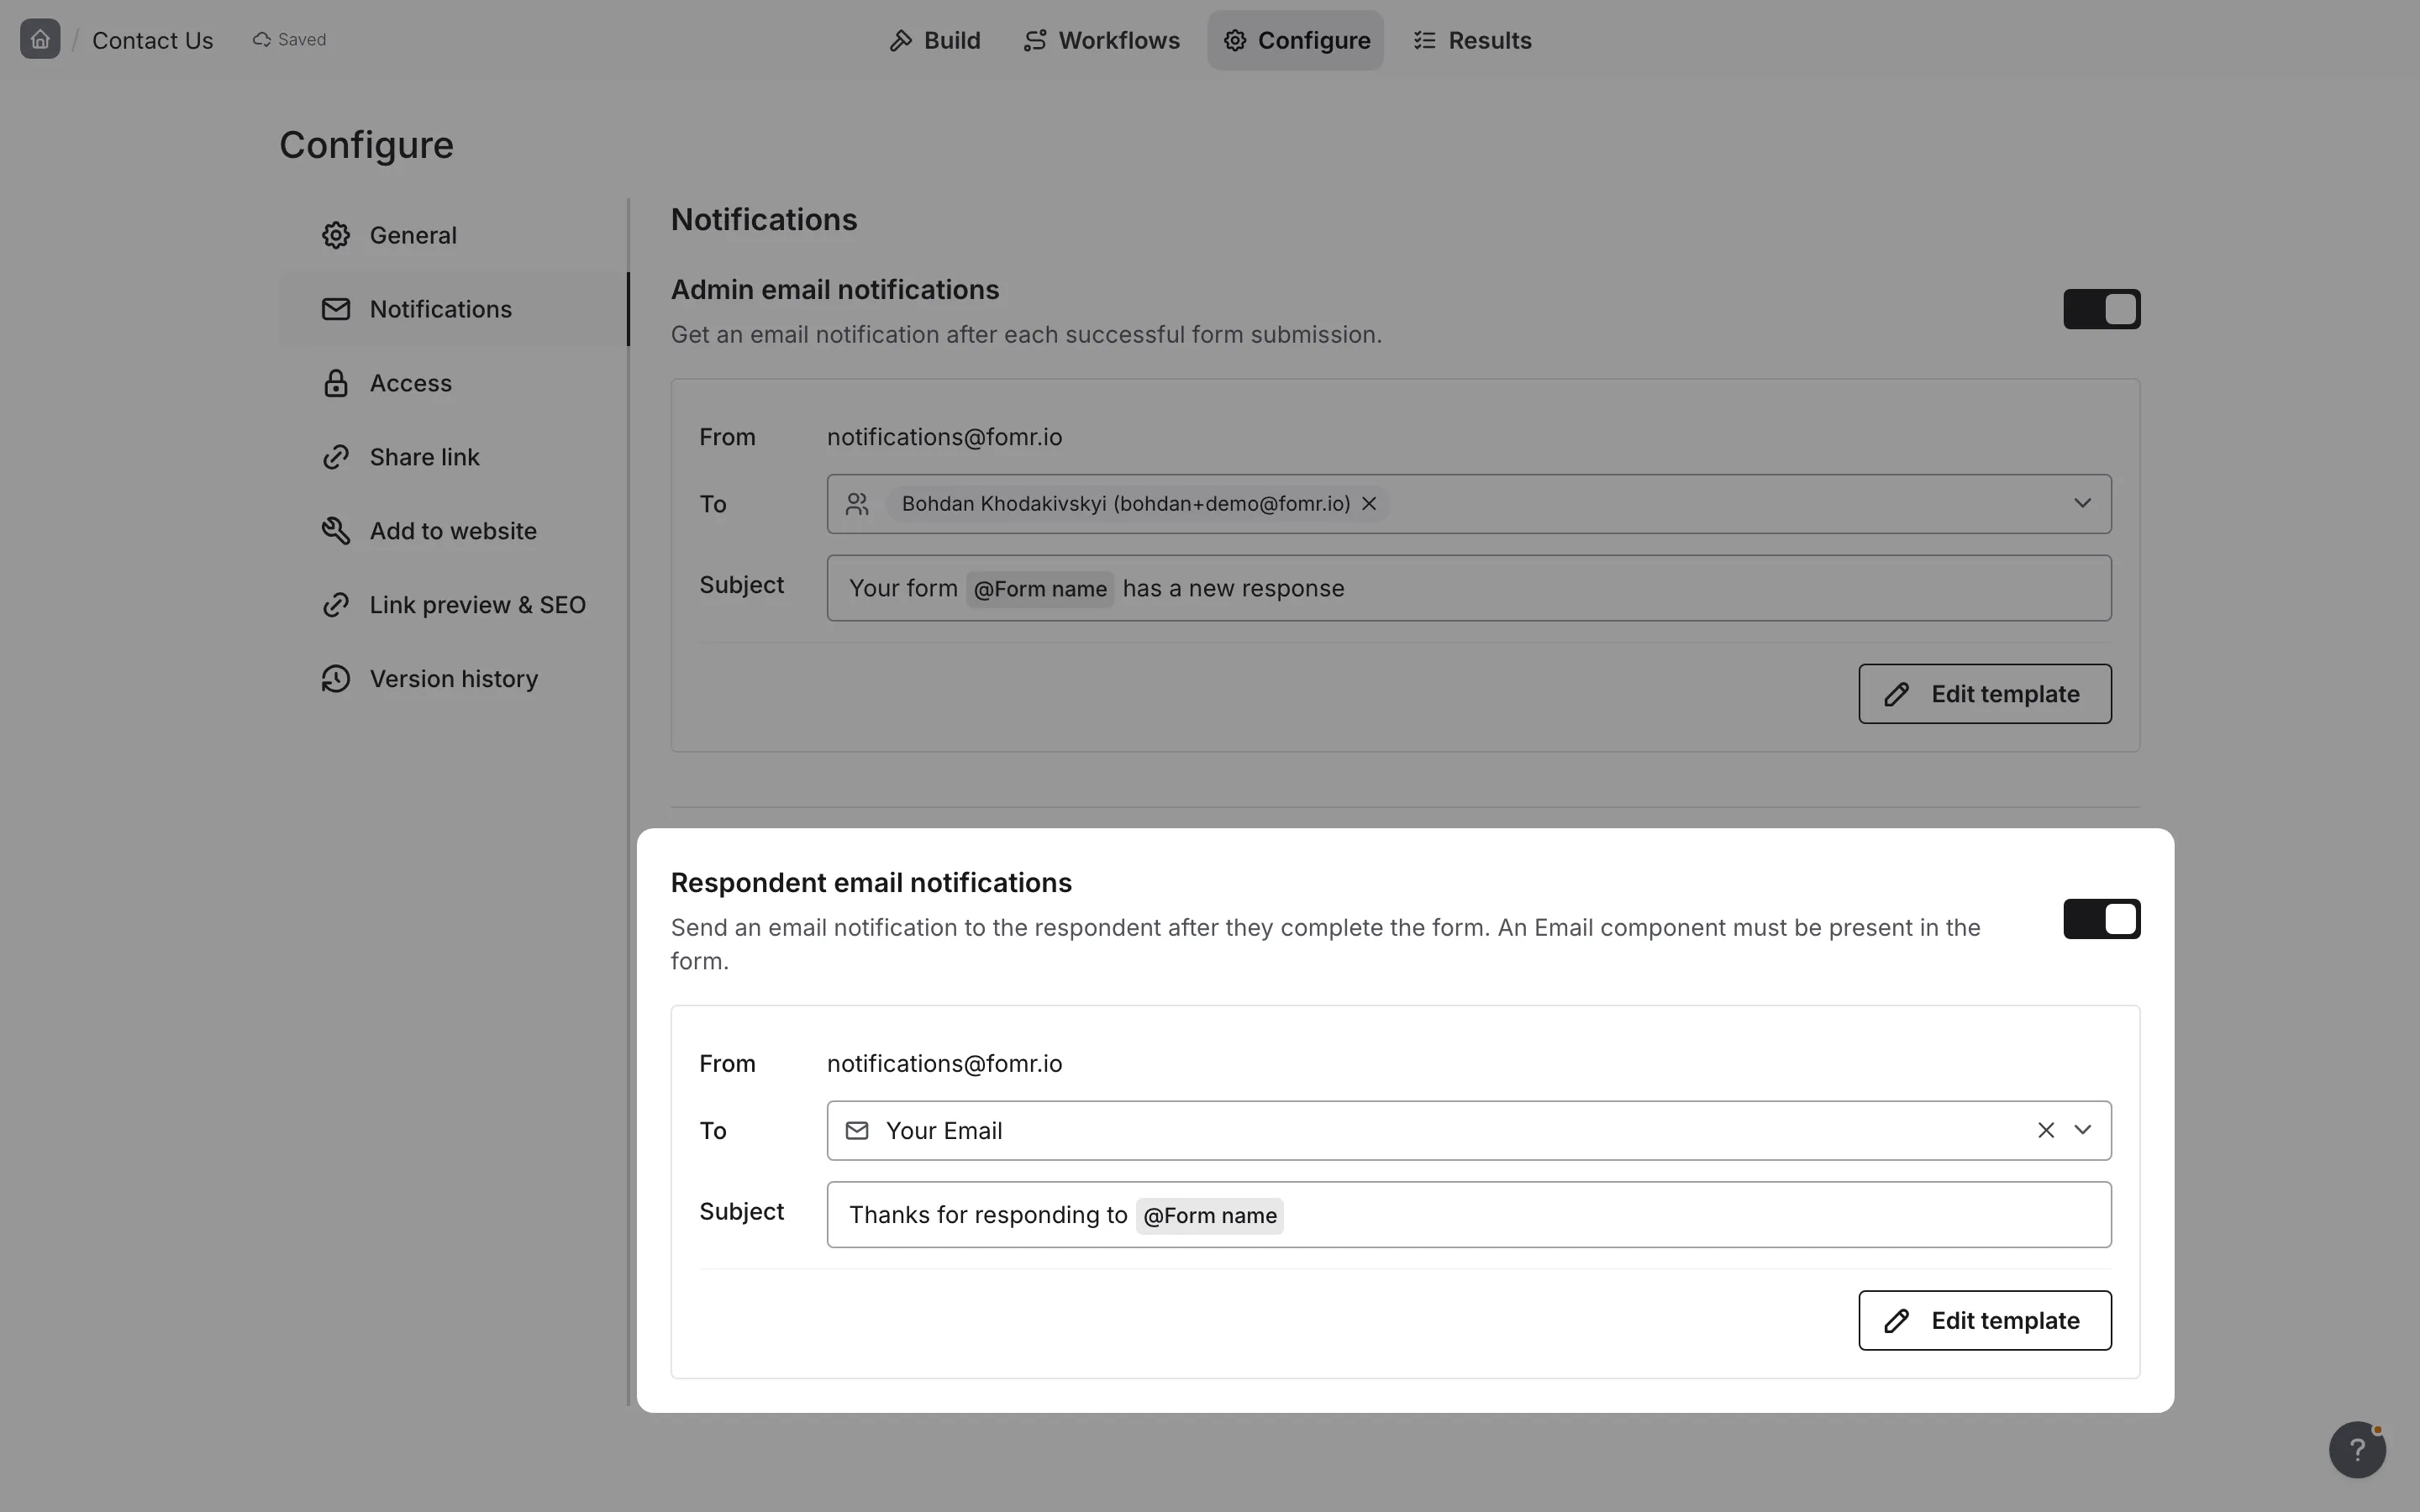Switch to the Workflows tab

[1101, 40]
